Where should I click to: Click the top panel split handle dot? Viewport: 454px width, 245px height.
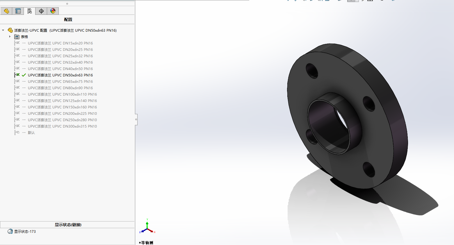coord(67,4)
